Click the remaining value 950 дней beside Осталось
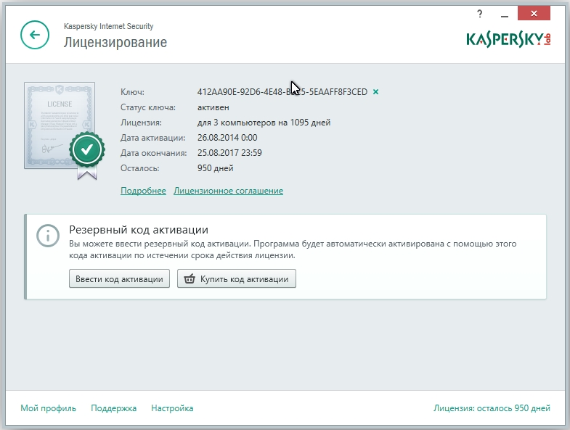Screen dimensions: 570x430 pyautogui.click(x=215, y=168)
